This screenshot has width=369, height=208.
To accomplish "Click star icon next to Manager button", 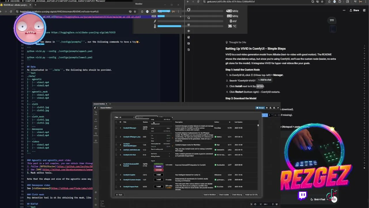I will point(267,108).
